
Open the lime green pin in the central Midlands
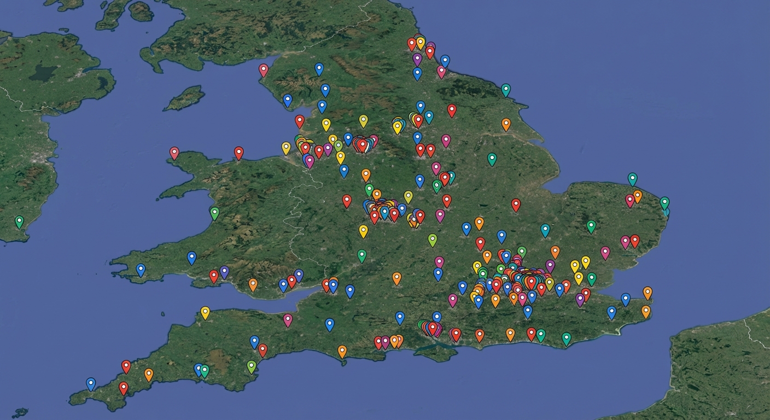[x=433, y=237]
